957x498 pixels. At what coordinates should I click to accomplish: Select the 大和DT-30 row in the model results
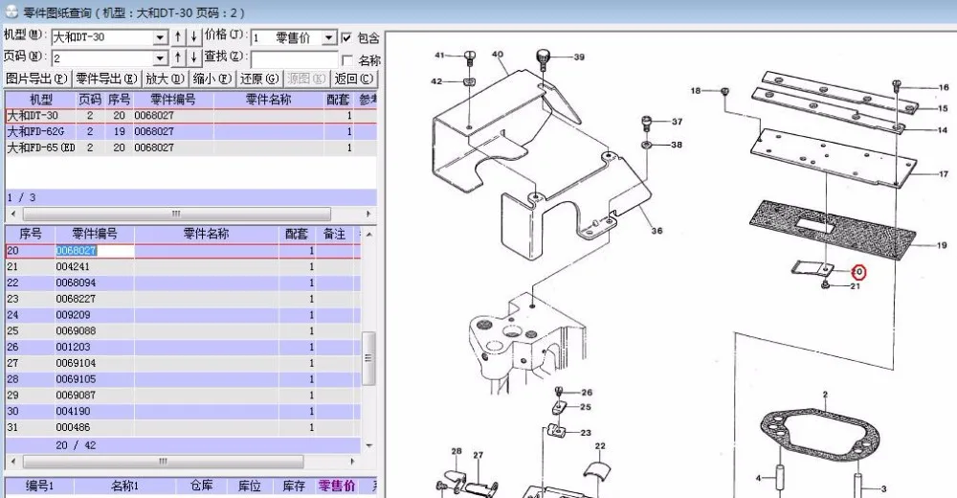tap(191, 116)
